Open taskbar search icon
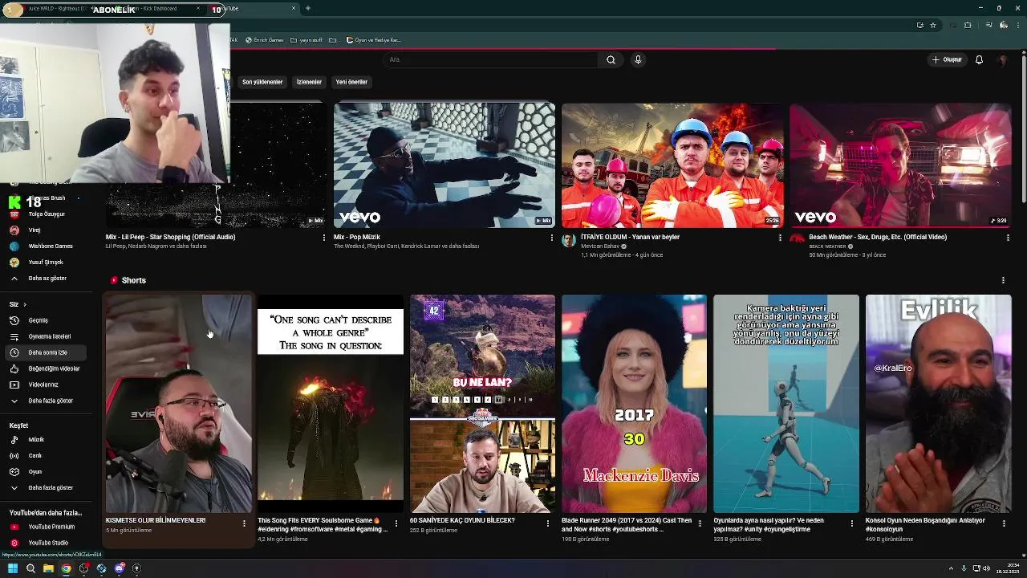The width and height of the screenshot is (1027, 578). coord(30,568)
